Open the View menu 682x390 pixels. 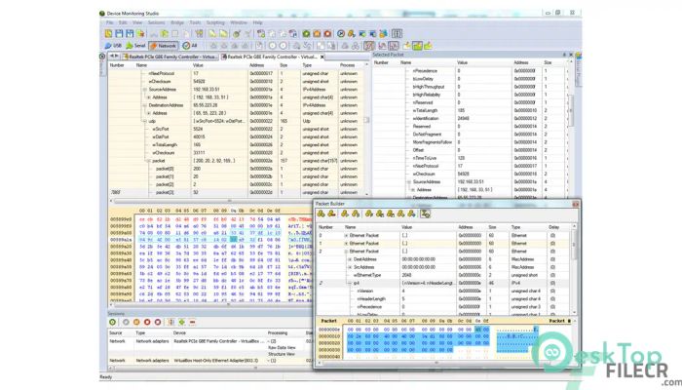(x=137, y=22)
